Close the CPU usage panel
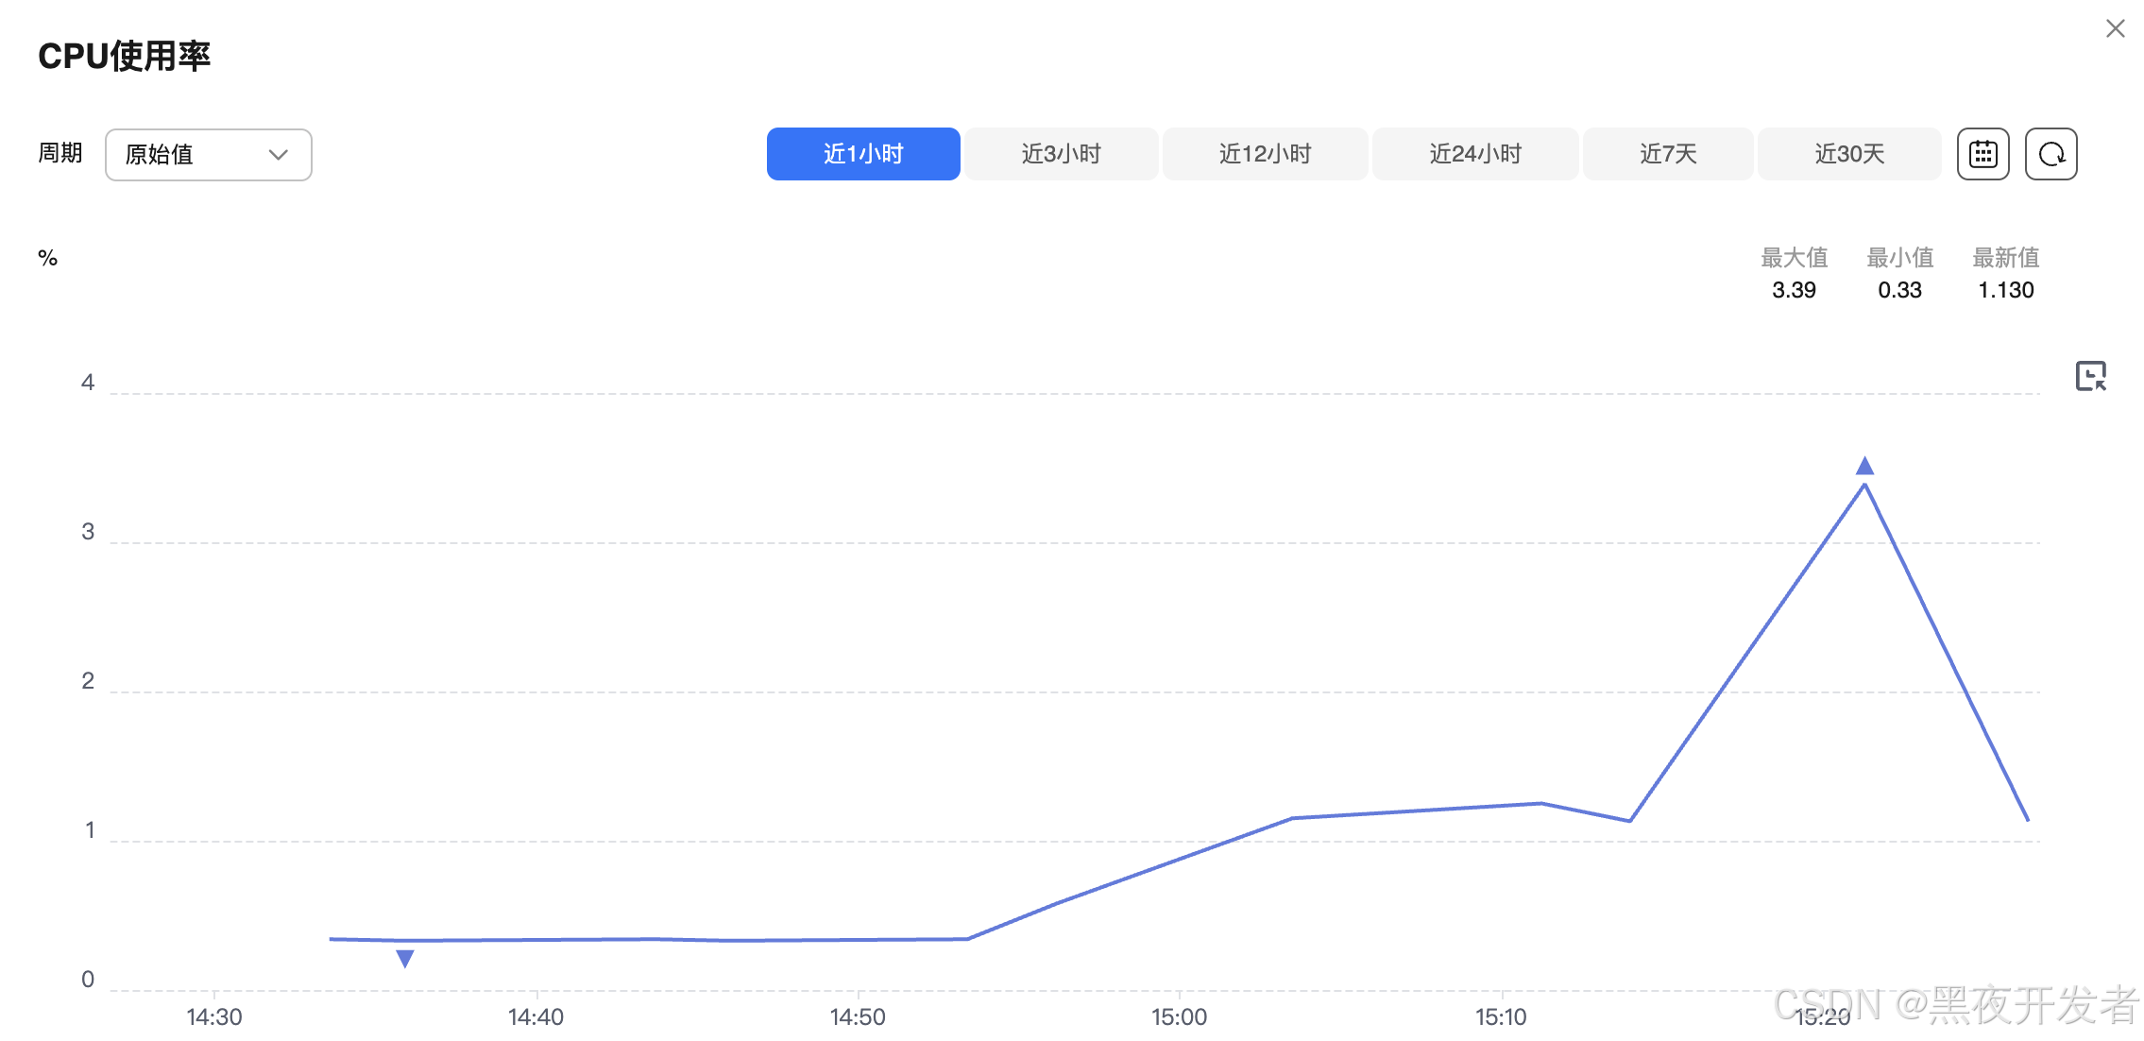This screenshot has height=1041, width=2144. pyautogui.click(x=2115, y=28)
